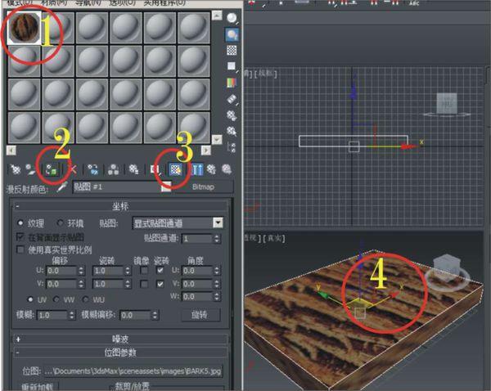Uncheck the U row tile checkbox
The width and height of the screenshot is (491, 391).
point(160,270)
